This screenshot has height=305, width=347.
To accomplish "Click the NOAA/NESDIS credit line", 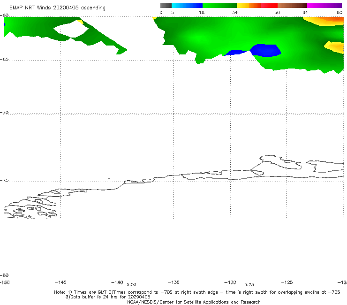I will (x=194, y=302).
